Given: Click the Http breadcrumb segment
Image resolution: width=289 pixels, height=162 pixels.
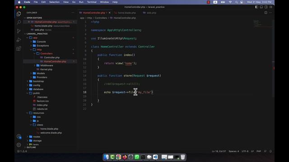Looking at the screenshot, I should pos(89,18).
